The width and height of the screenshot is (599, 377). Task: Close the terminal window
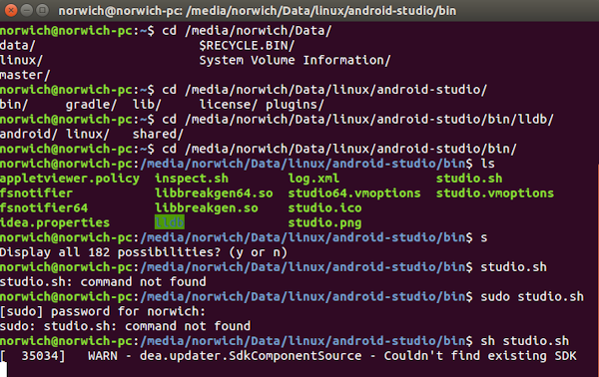pyautogui.click(x=11, y=10)
